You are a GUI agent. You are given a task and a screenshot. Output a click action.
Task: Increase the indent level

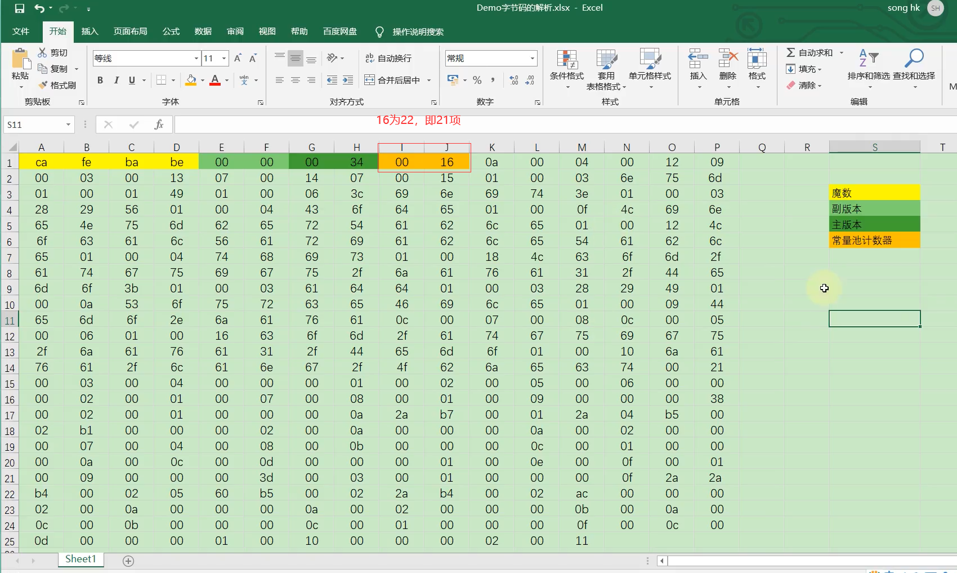pos(348,80)
